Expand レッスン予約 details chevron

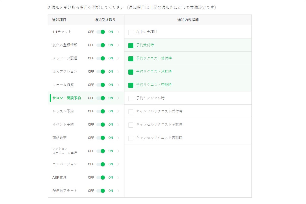tap(118, 111)
